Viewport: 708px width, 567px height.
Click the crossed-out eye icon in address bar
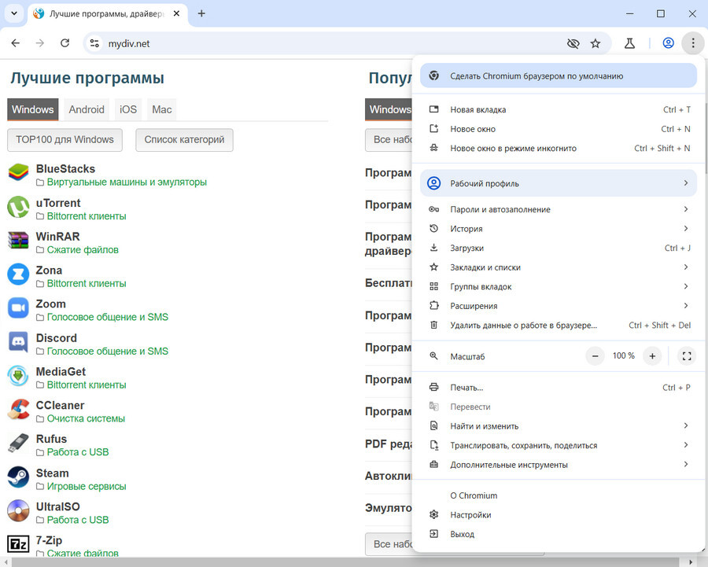(573, 43)
